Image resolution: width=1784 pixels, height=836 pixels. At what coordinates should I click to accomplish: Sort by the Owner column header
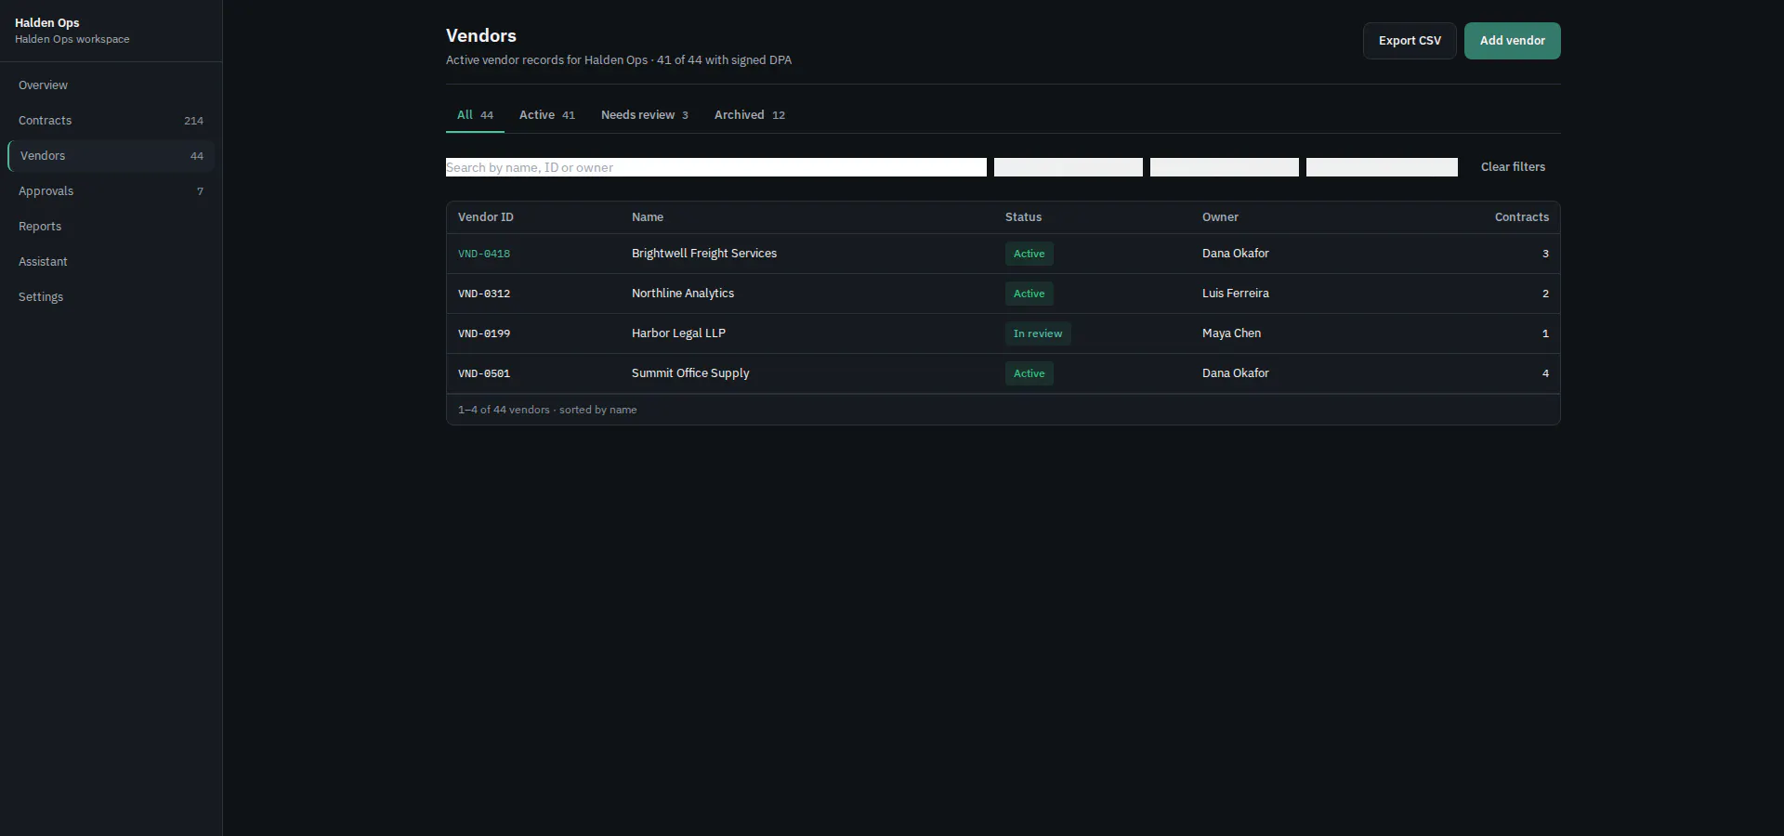[x=1220, y=217]
